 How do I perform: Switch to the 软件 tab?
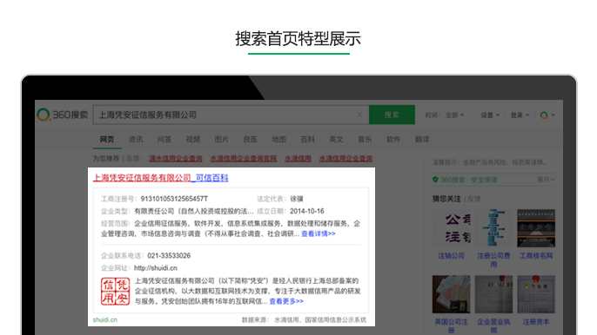click(x=393, y=140)
